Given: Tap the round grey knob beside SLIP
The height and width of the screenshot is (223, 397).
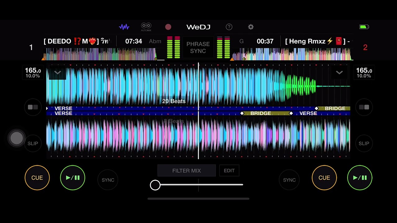Looking at the screenshot, I should [x=16, y=138].
